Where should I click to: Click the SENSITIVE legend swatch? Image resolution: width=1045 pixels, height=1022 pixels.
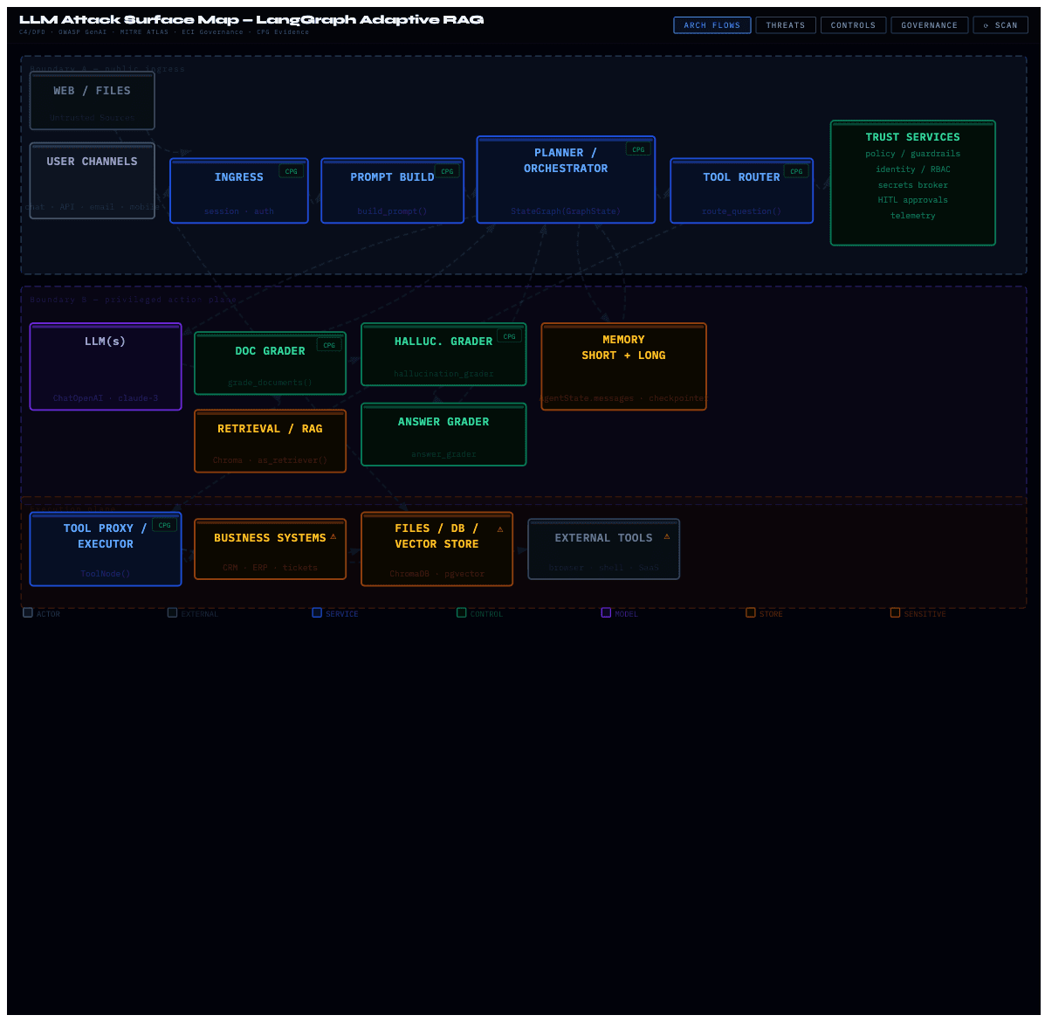895,612
